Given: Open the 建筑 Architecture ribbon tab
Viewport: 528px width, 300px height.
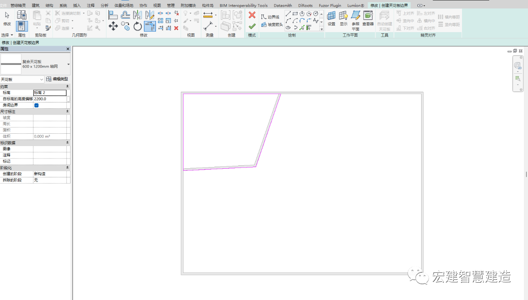Looking at the screenshot, I should click(x=35, y=5).
